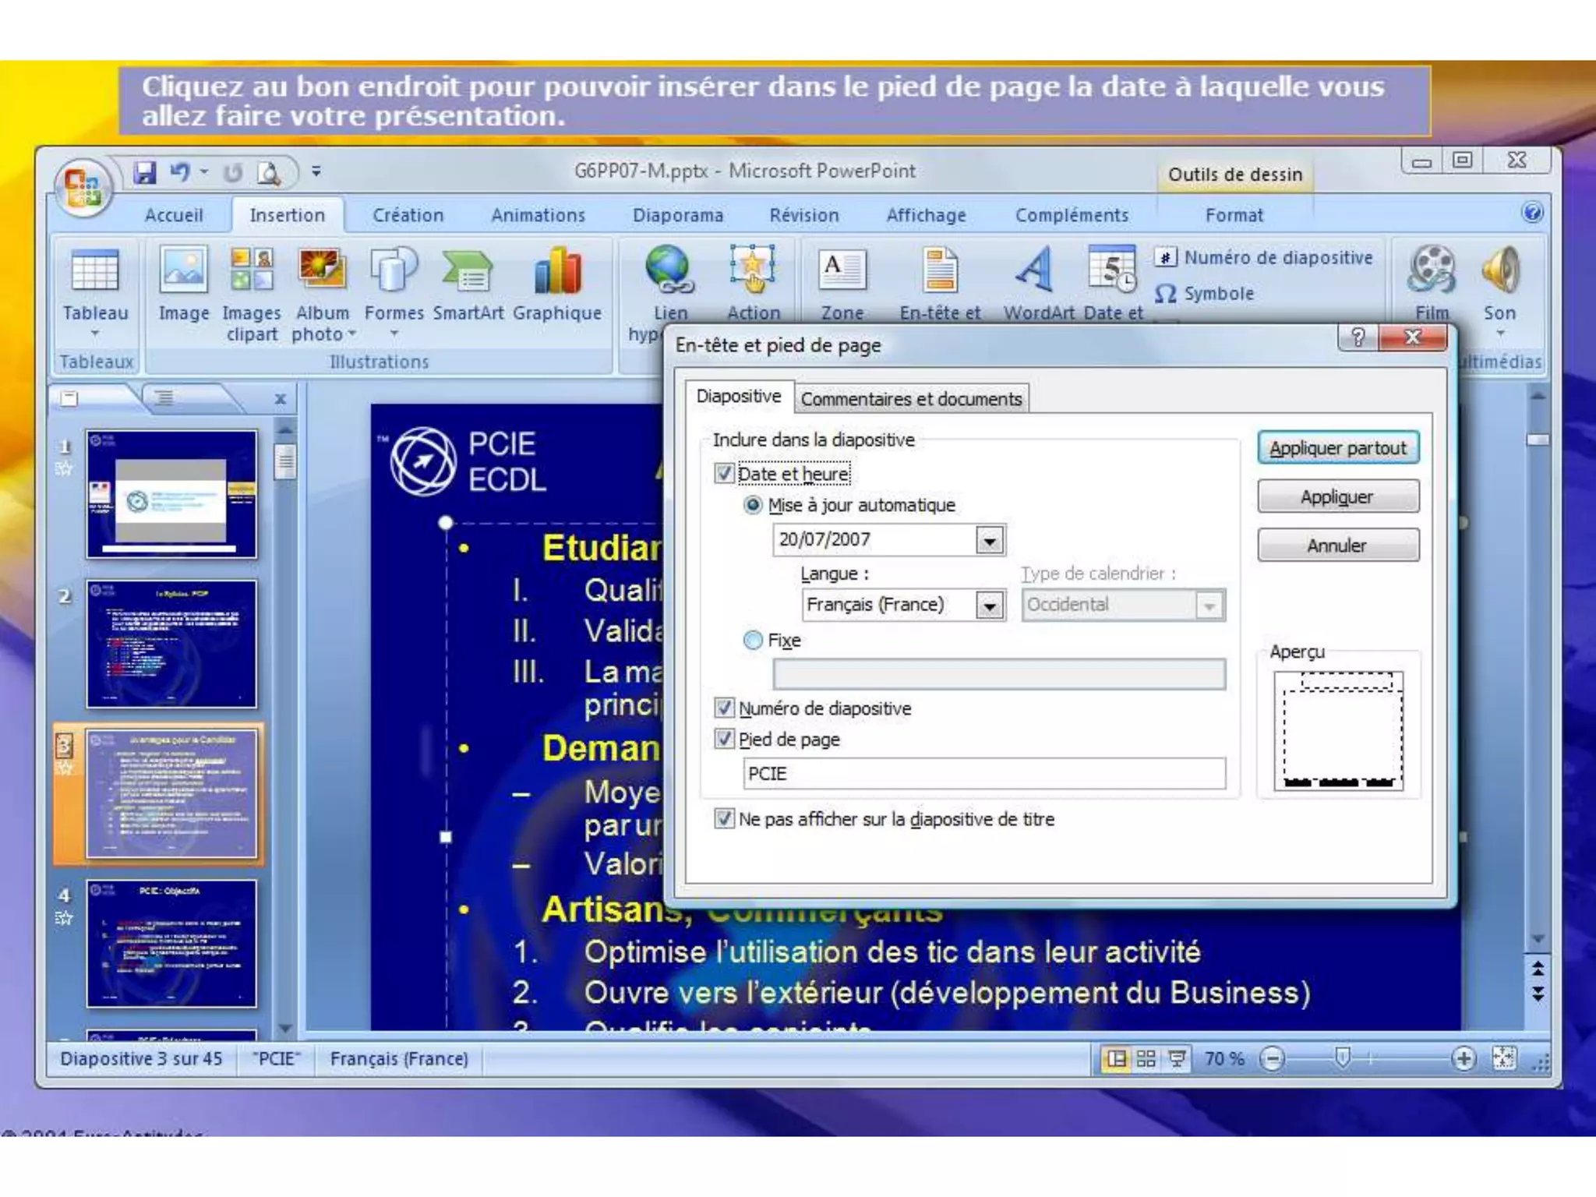This screenshot has height=1197, width=1596.
Task: Toggle Ne pas afficher sur diapositive de titre
Action: (x=724, y=818)
